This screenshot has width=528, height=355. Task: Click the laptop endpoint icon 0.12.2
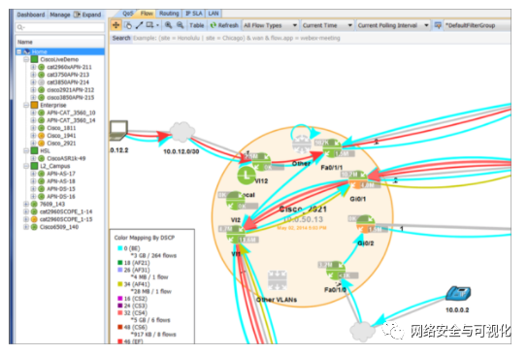118,131
